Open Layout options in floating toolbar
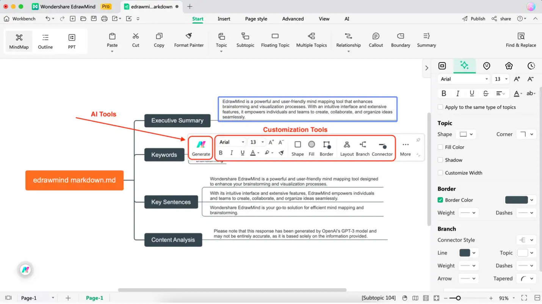The image size is (542, 304). [347, 148]
